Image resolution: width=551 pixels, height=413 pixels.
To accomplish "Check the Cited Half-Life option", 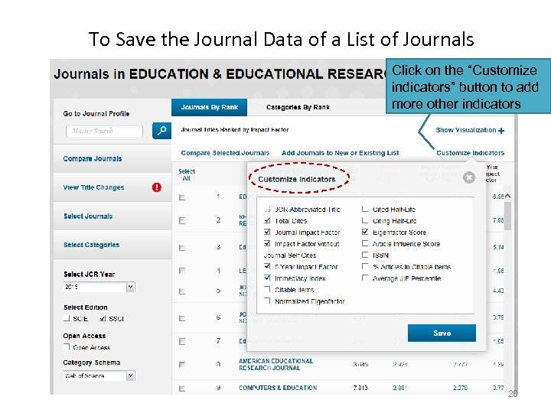I will (x=365, y=210).
